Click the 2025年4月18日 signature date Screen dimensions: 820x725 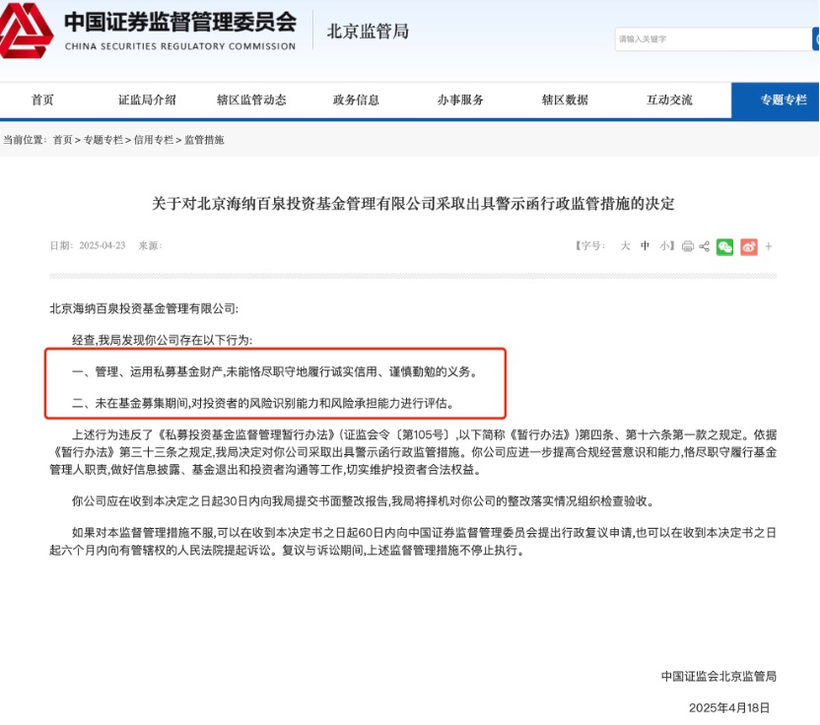click(x=729, y=707)
